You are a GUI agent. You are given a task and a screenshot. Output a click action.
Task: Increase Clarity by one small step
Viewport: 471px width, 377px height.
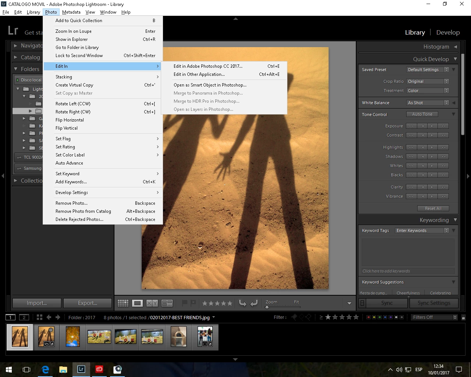click(432, 187)
